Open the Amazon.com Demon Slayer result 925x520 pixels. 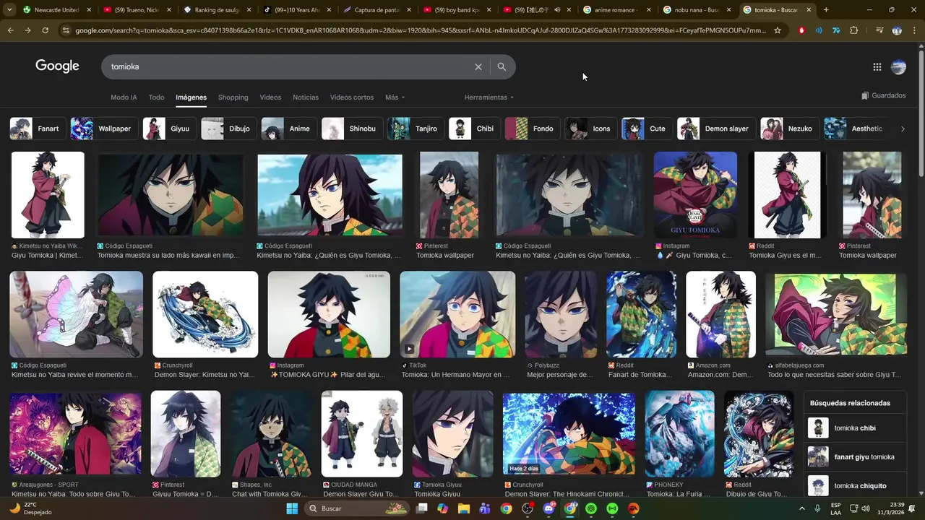click(x=720, y=314)
